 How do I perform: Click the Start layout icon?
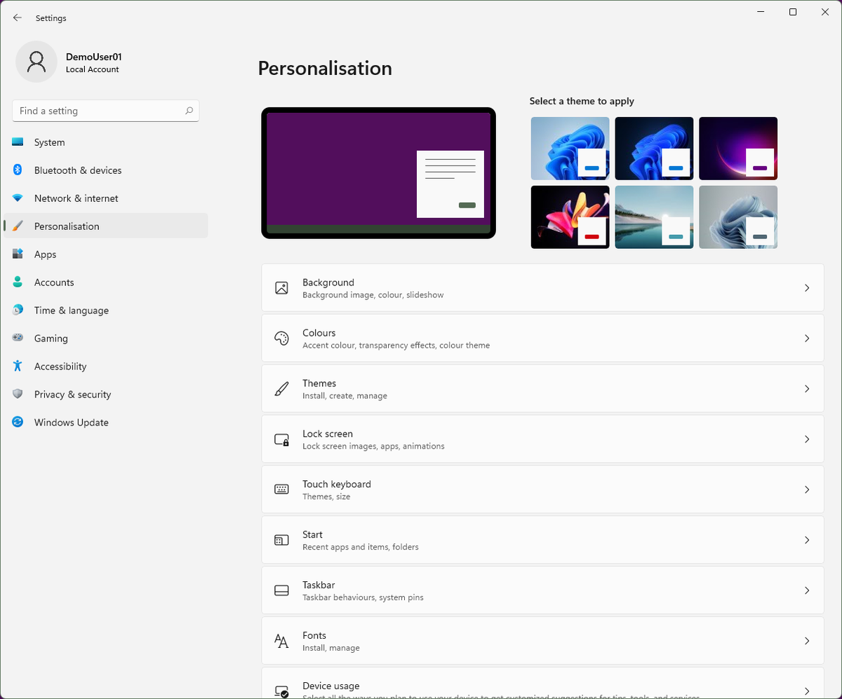pyautogui.click(x=281, y=540)
